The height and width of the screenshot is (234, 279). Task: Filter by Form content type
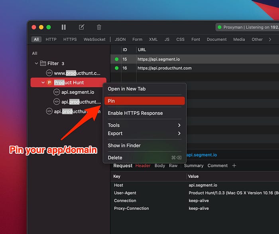tap(137, 39)
